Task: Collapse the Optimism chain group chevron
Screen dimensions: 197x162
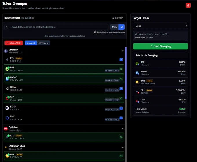Action: pos(123,129)
